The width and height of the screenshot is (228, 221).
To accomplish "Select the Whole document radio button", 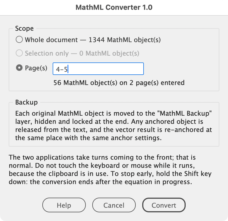I will coord(19,39).
